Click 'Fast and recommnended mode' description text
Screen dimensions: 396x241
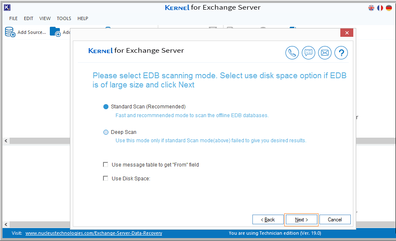pos(192,115)
